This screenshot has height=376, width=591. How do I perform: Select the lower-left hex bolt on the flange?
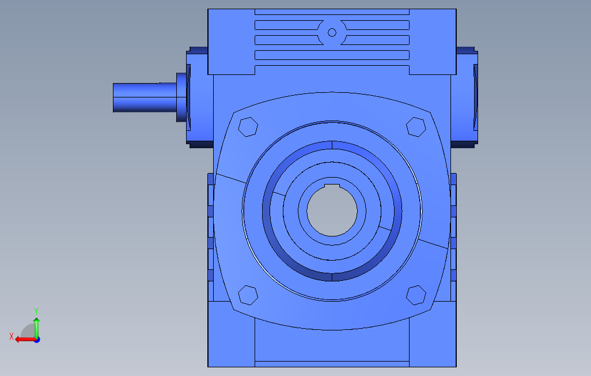[248, 295]
